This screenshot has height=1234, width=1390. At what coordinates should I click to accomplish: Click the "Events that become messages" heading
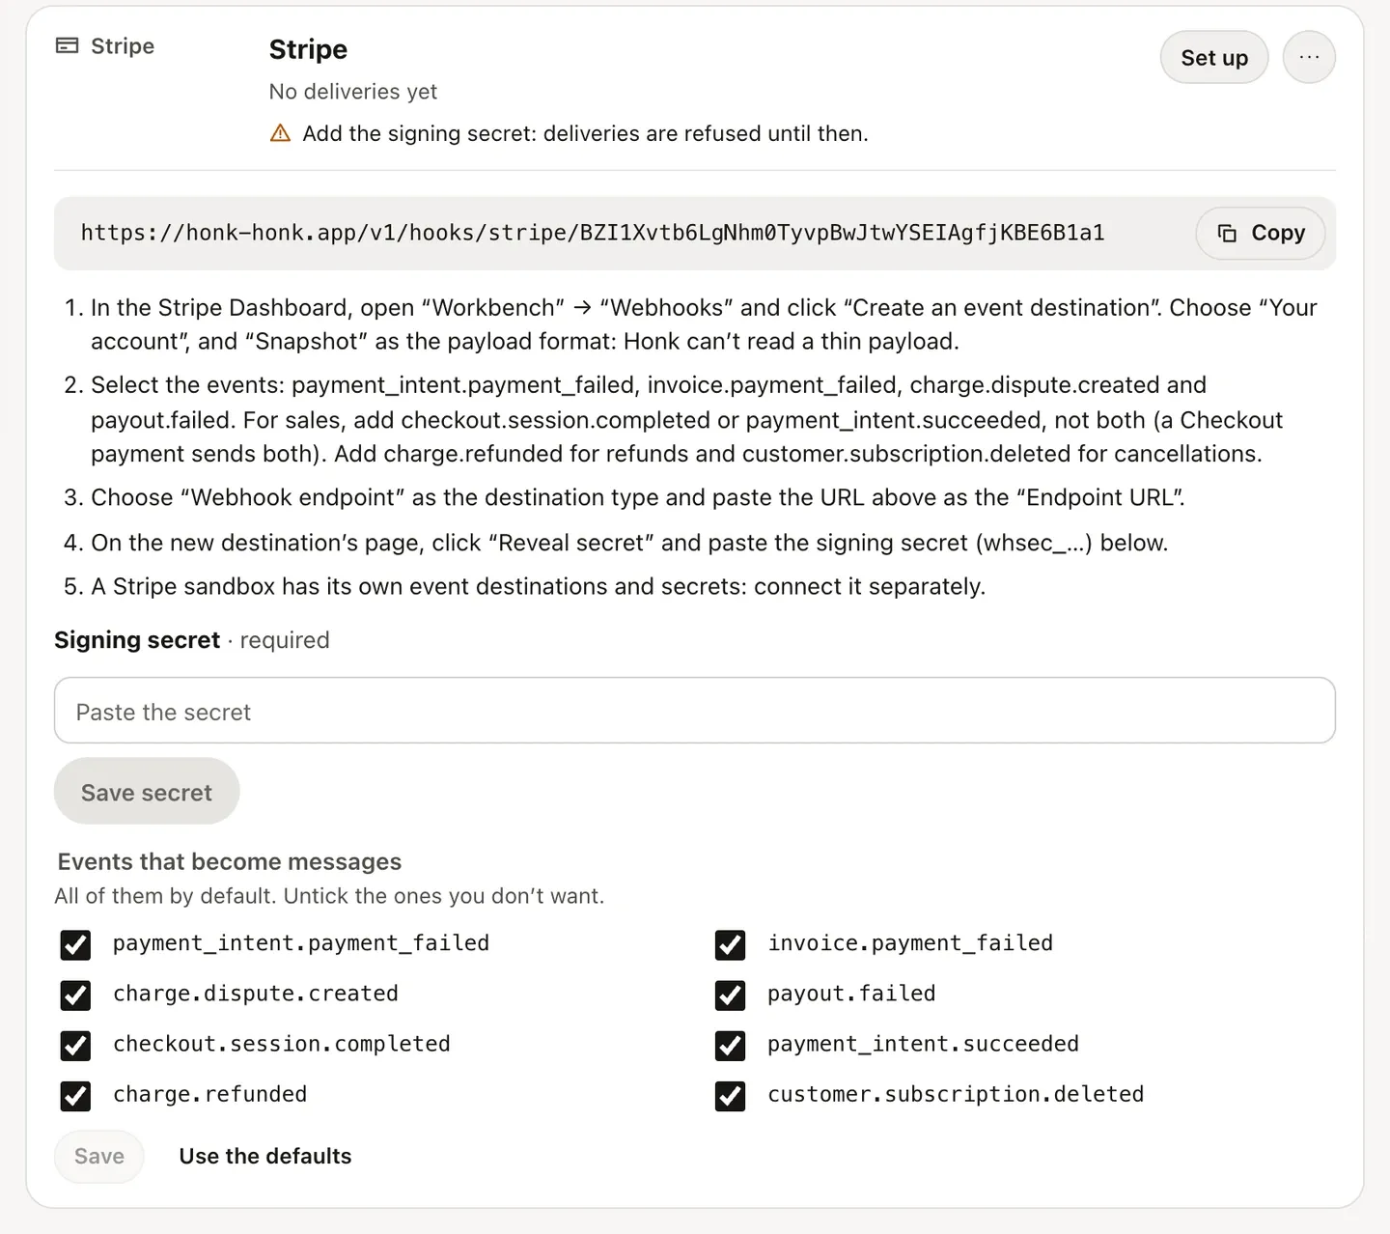pyautogui.click(x=230, y=861)
